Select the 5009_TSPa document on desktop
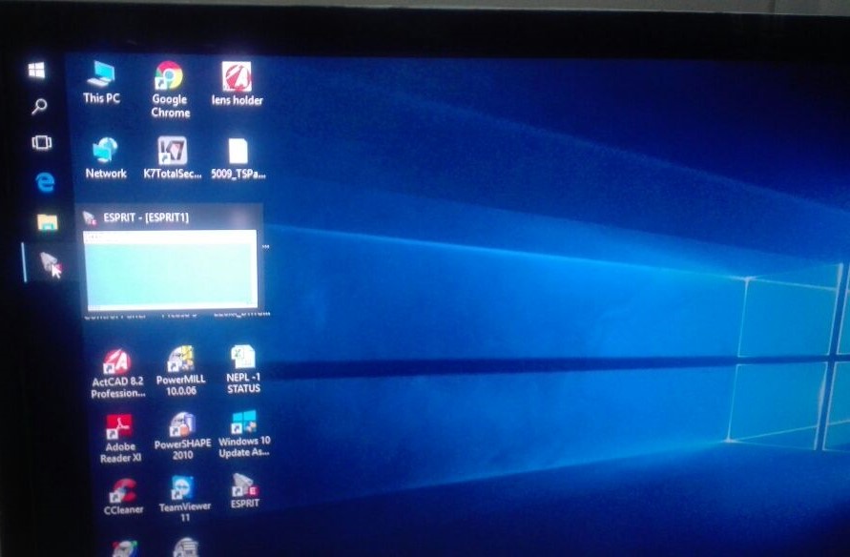850x557 pixels. [238, 153]
